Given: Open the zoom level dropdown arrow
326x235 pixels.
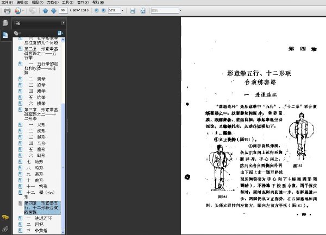Looking at the screenshot, I should 122,10.
